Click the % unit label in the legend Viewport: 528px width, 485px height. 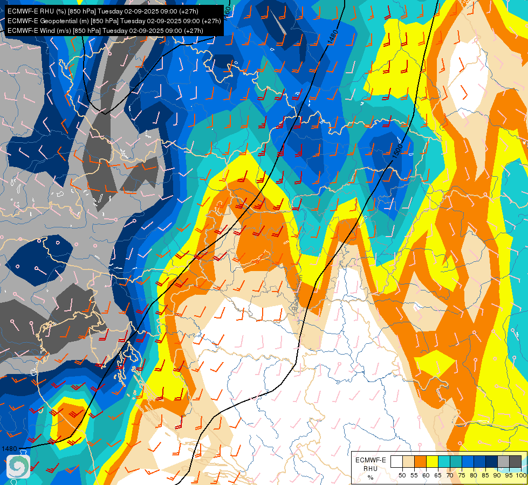(371, 477)
